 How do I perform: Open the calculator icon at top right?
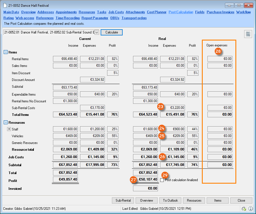click(x=248, y=34)
